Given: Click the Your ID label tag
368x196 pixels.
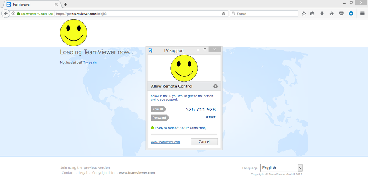Looking at the screenshot, I should click(x=158, y=109).
